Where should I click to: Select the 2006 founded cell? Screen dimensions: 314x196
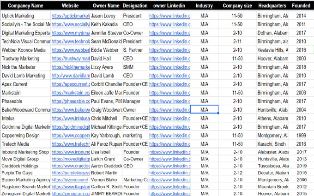301,180
